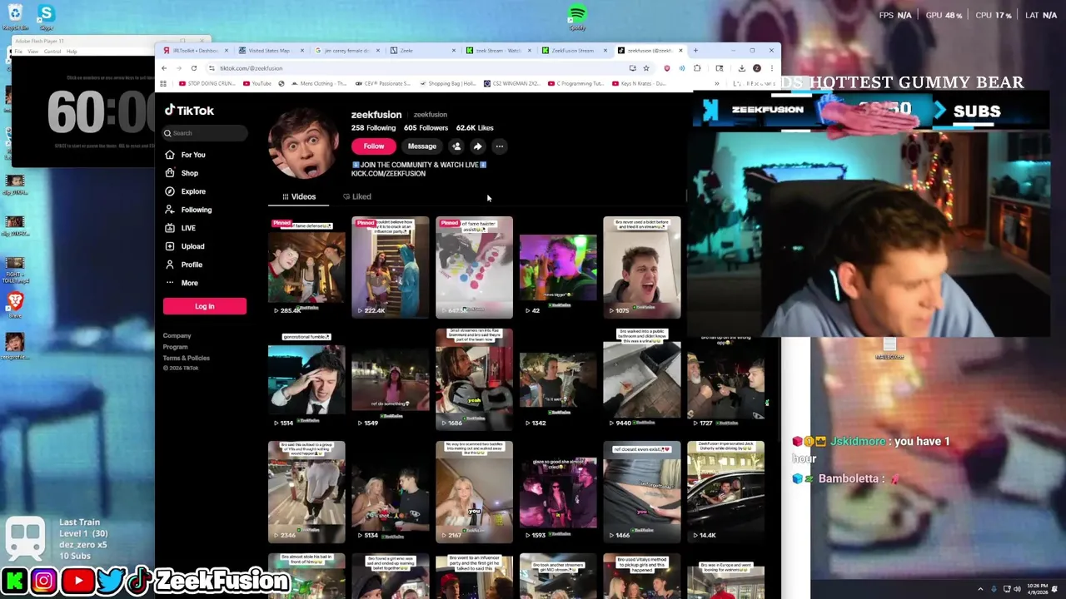The height and width of the screenshot is (599, 1066).
Task: Open the browser three-dot menu
Action: click(x=771, y=68)
